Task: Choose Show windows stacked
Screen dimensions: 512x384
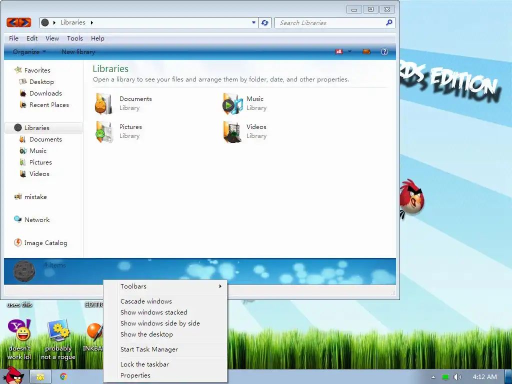Action: pyautogui.click(x=165, y=312)
